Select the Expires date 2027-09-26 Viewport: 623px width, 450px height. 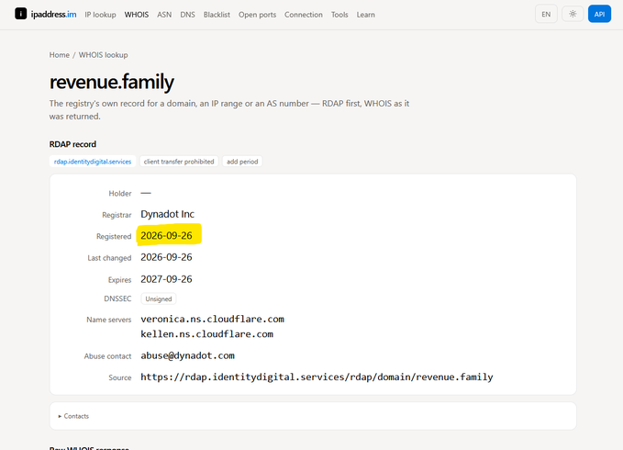(166, 279)
